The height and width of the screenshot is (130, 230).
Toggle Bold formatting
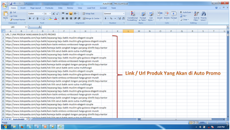[x=30, y=18]
